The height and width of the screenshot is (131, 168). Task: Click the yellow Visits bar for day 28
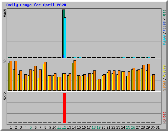pos(142,80)
